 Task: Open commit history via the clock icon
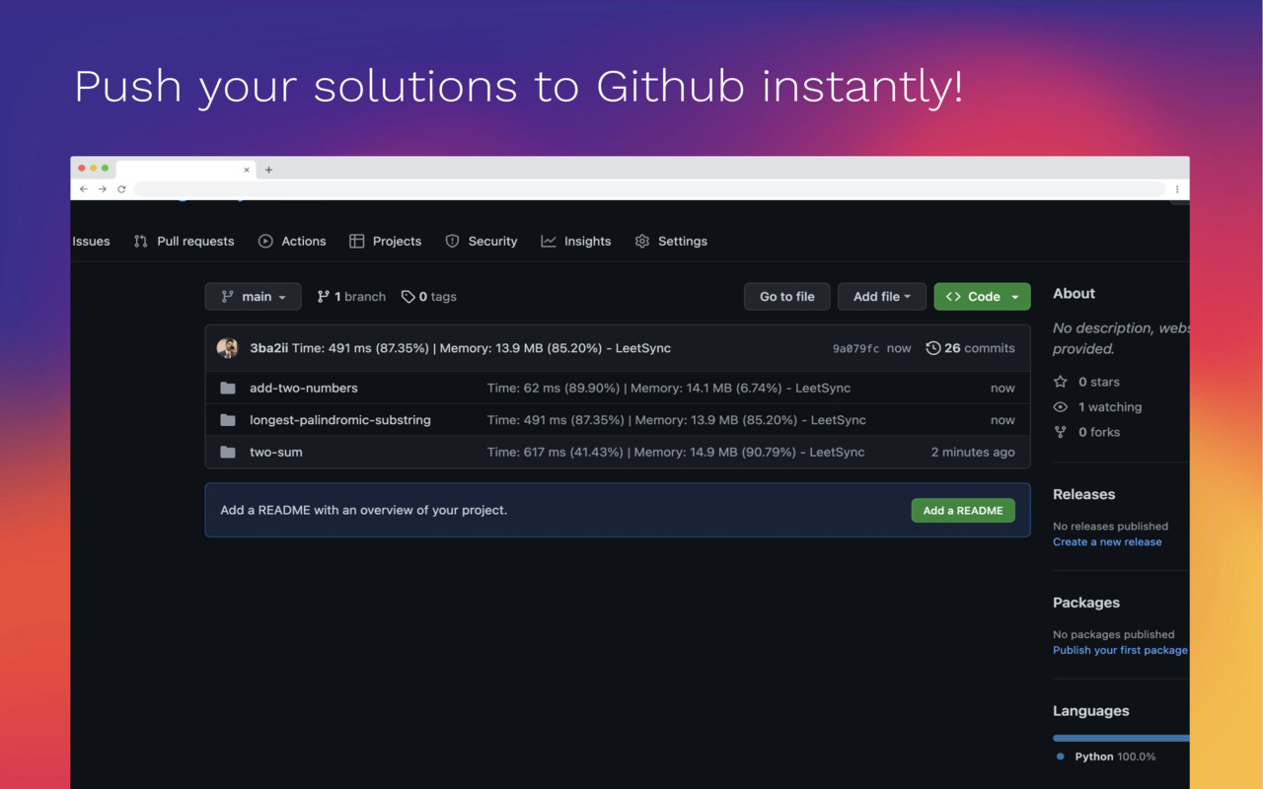(933, 347)
